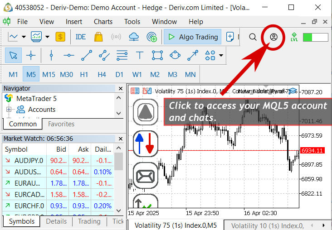This screenshot has height=230, width=332.
Task: Switch timeframe to H4
Action: tap(102, 75)
